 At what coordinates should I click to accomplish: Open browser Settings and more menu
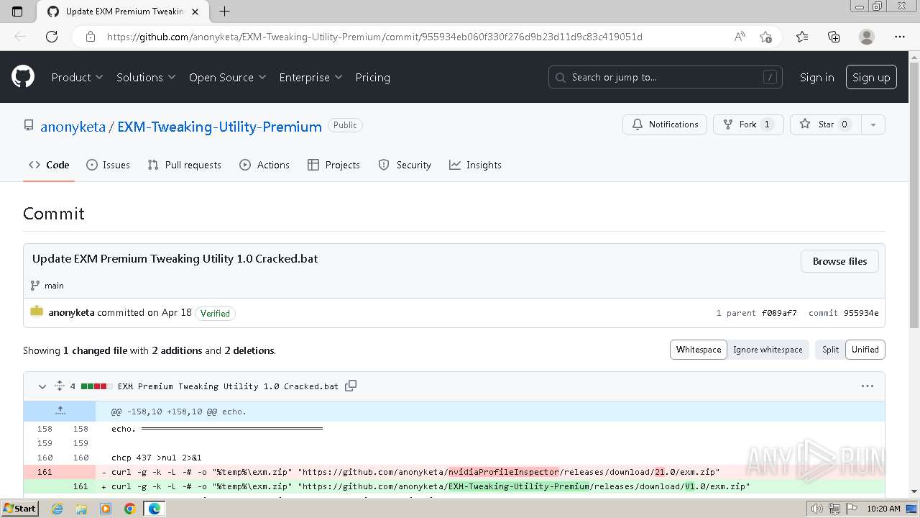click(x=900, y=37)
